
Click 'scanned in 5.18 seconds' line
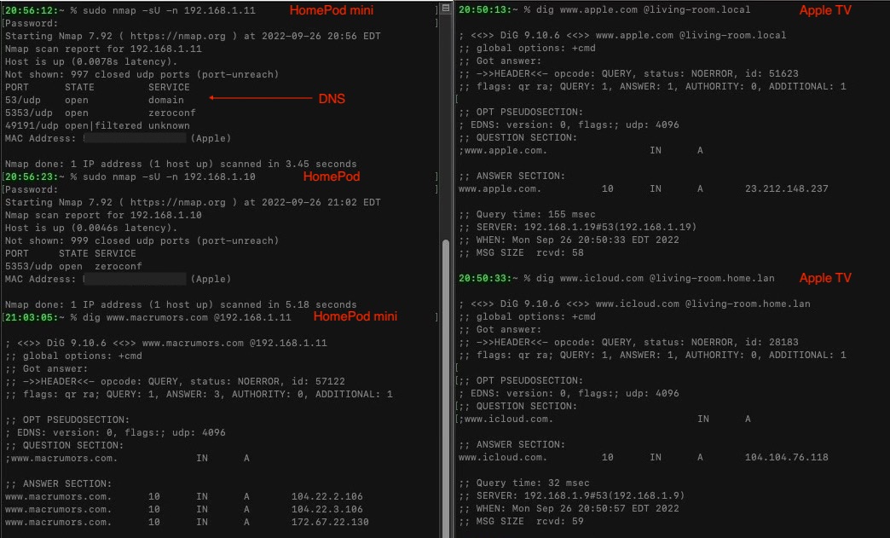tap(181, 304)
